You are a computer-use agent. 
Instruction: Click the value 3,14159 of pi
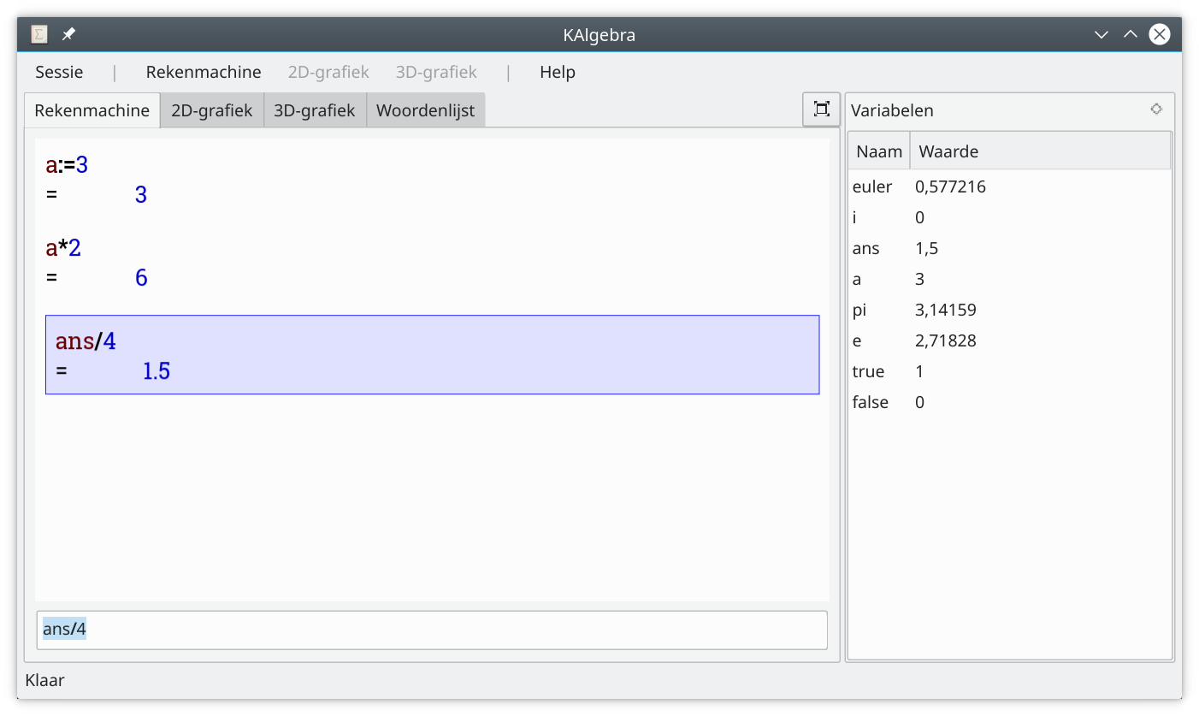(x=946, y=310)
